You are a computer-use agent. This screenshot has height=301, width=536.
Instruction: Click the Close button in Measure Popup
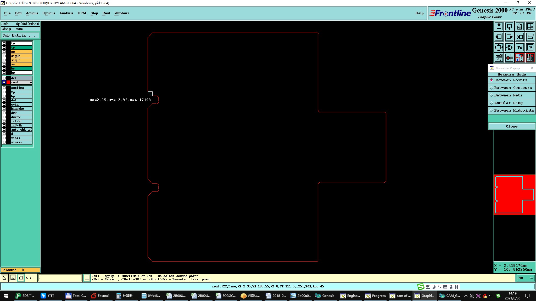tap(511, 126)
